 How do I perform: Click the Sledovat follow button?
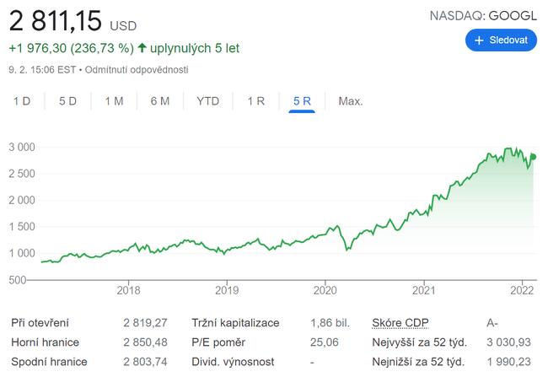(501, 40)
